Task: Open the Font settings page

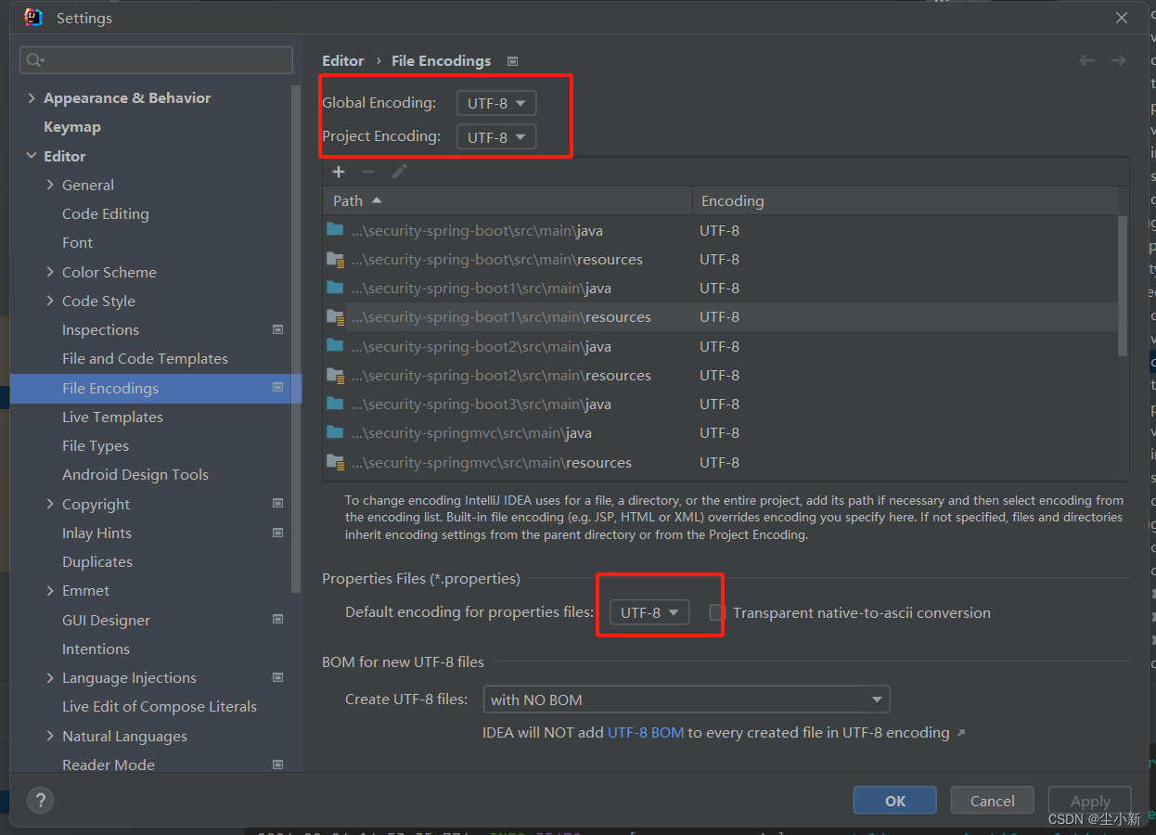Action: [x=77, y=242]
